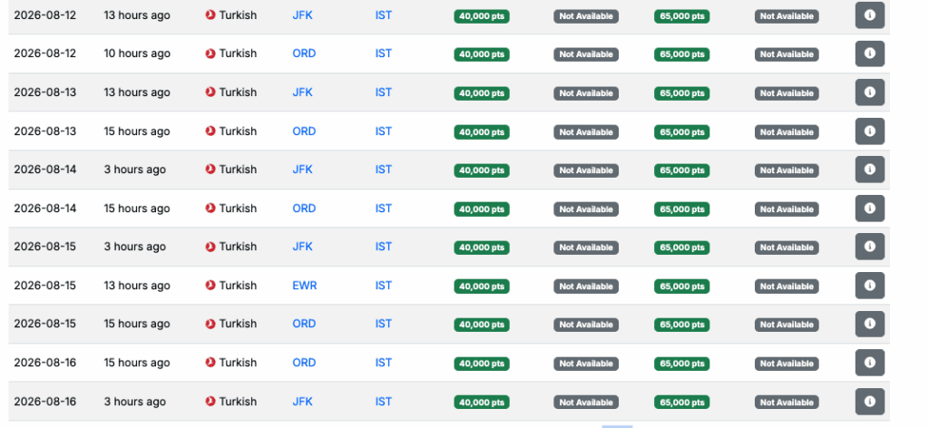View info for the 2026-08-15 EWR flight
Screen dimensions: 929x428
(869, 286)
